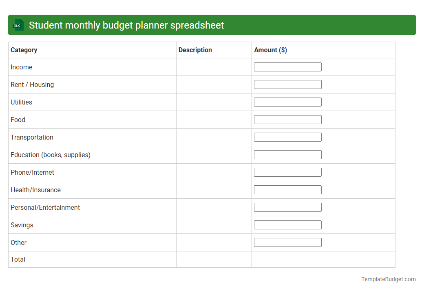The height and width of the screenshot is (291, 424).
Task: Click inside the Food amount input
Action: click(287, 119)
